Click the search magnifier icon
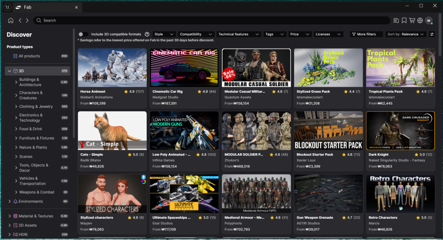The height and width of the screenshot is (240, 443). click(39, 20)
